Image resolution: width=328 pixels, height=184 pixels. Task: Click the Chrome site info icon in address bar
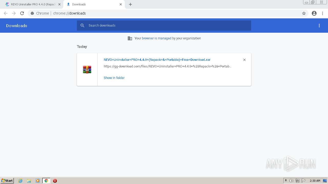tap(32, 13)
